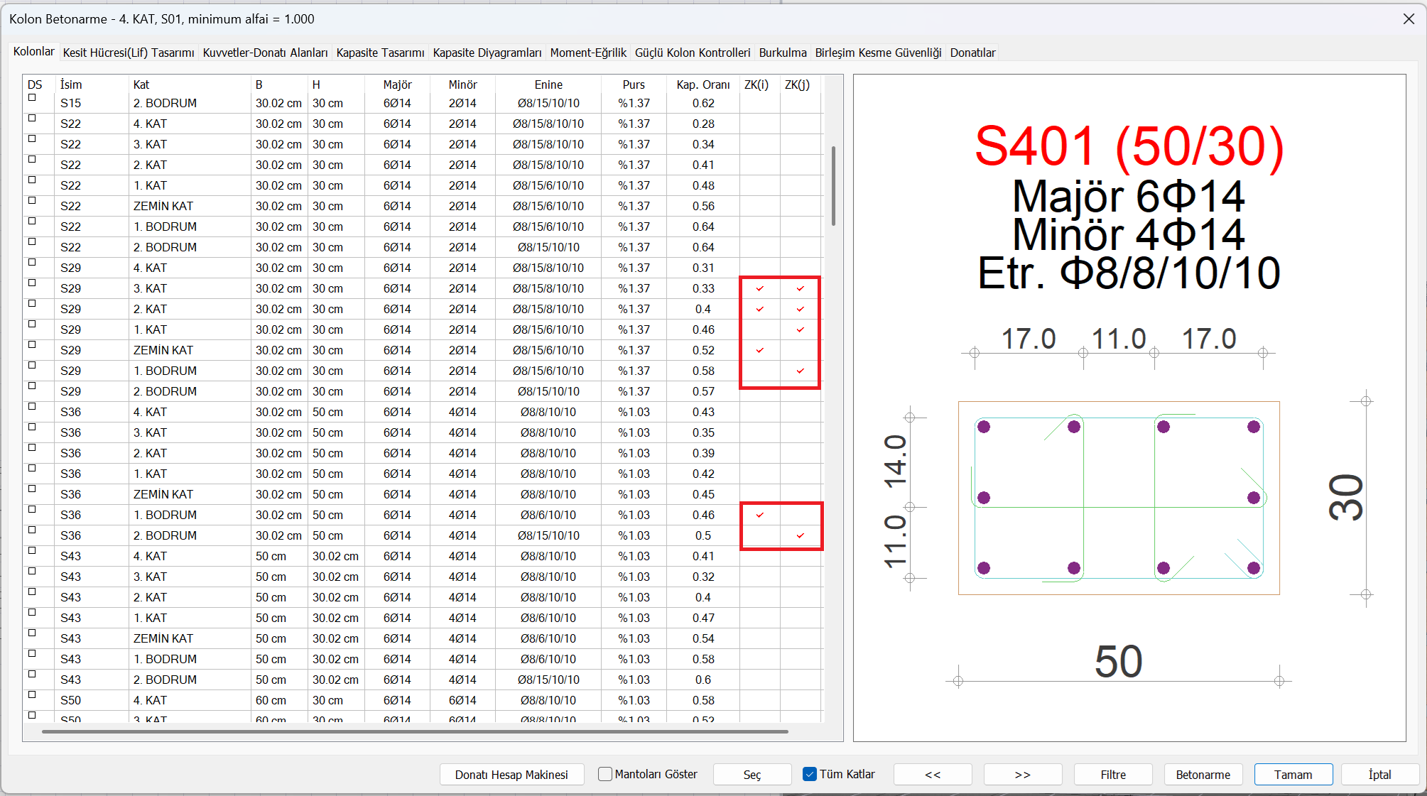
Task: Check the DS box for S36 4. KAT
Action: pyautogui.click(x=32, y=407)
